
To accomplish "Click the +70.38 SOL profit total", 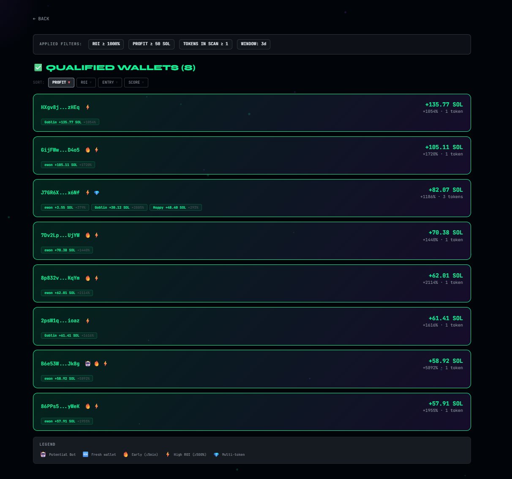I will point(446,232).
